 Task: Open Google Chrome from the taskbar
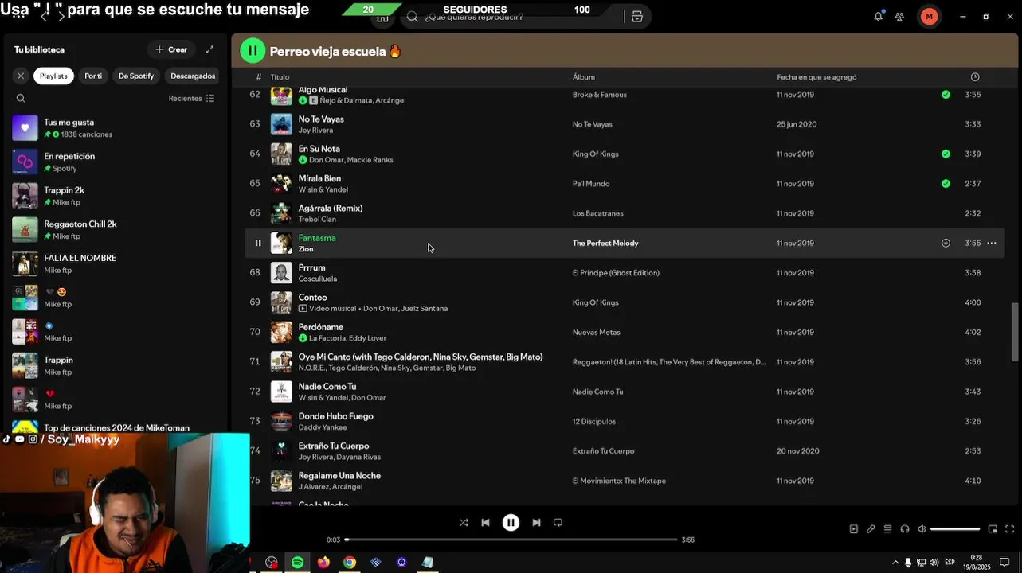coord(349,562)
